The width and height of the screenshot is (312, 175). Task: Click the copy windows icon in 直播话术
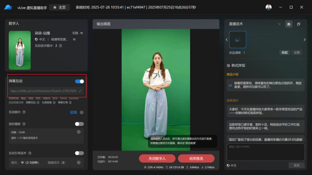click(x=299, y=24)
